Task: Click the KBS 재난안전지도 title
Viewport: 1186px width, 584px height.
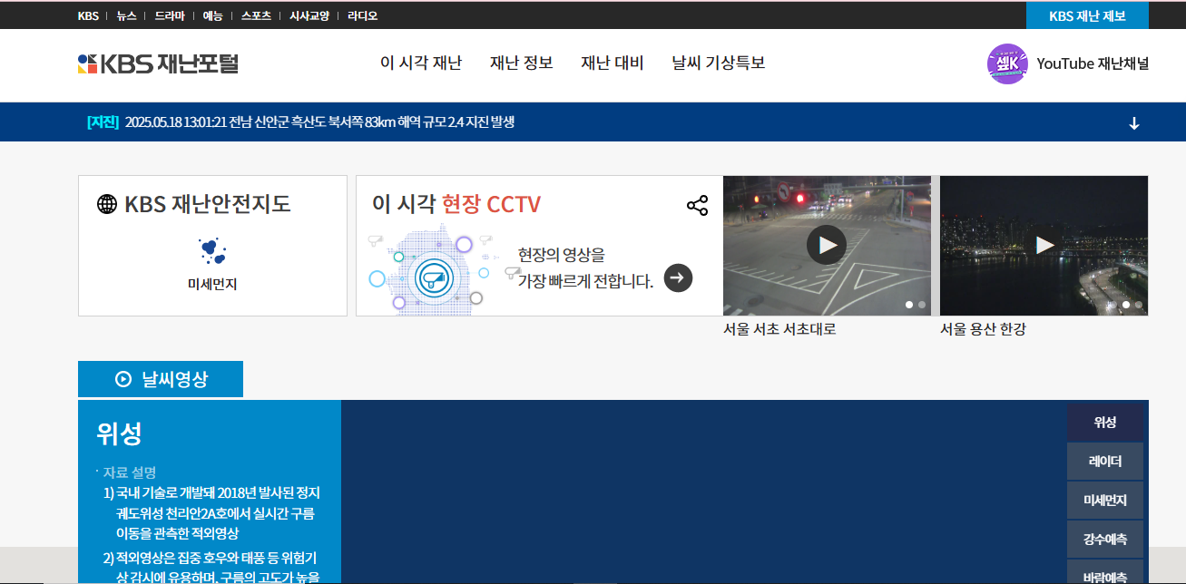Action: pos(208,204)
